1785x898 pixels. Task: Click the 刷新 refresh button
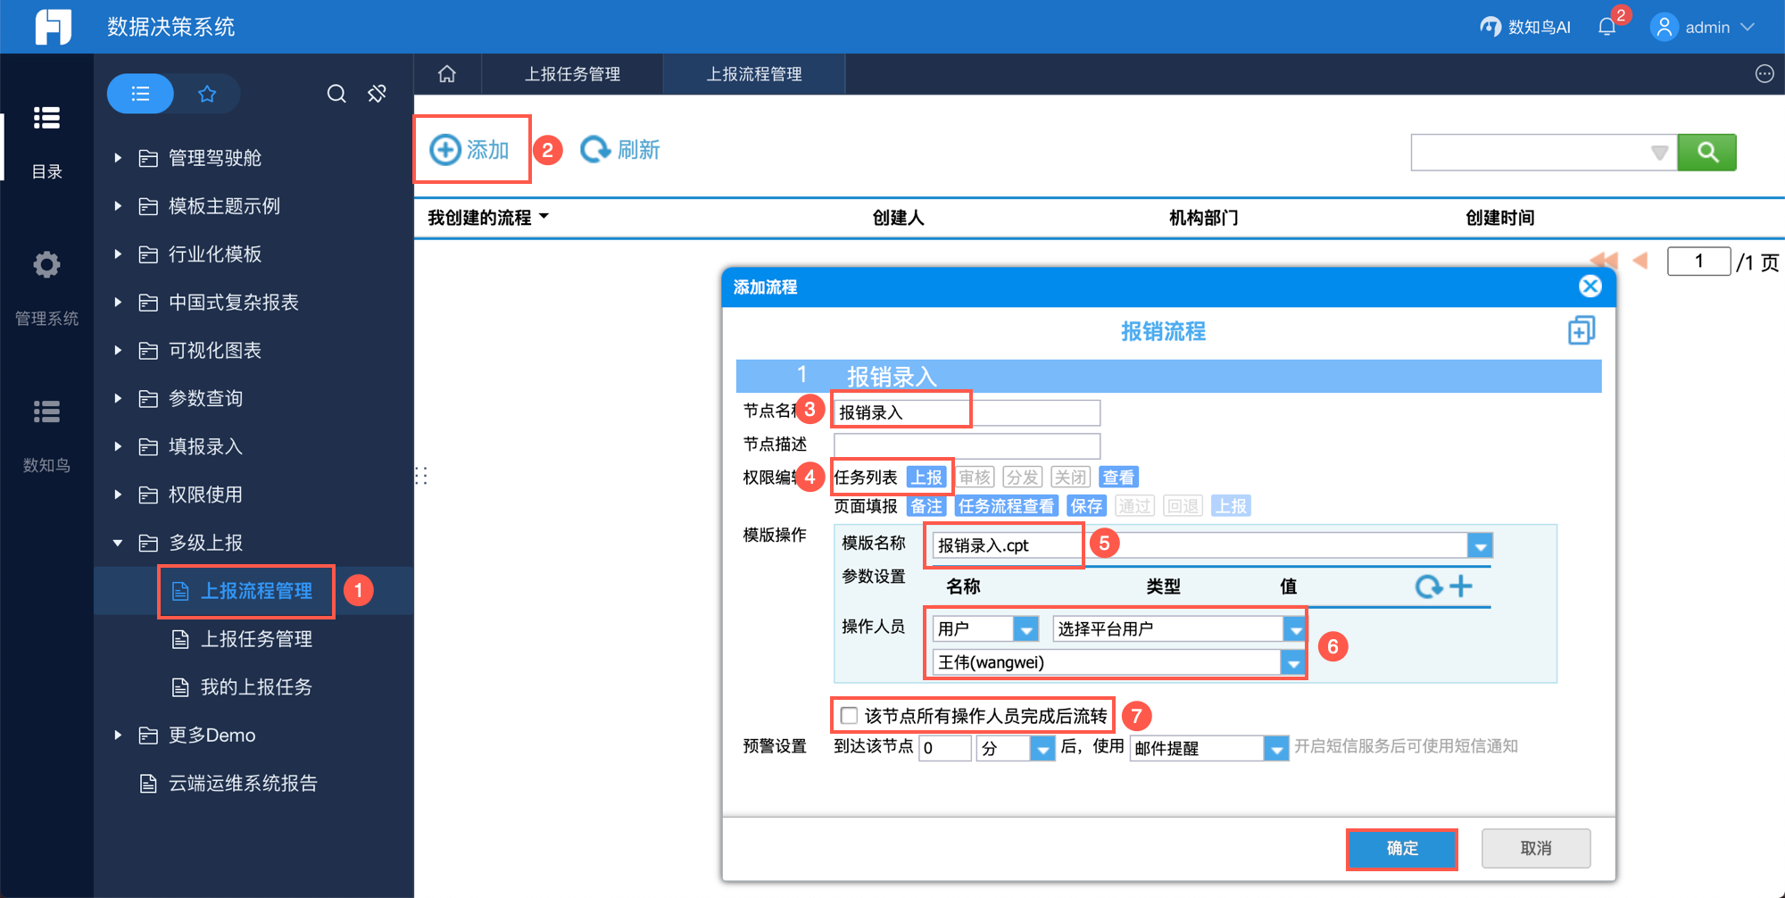pyautogui.click(x=620, y=149)
